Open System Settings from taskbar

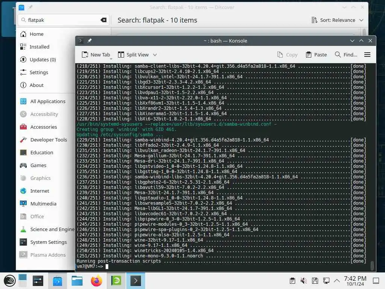(x=38, y=281)
